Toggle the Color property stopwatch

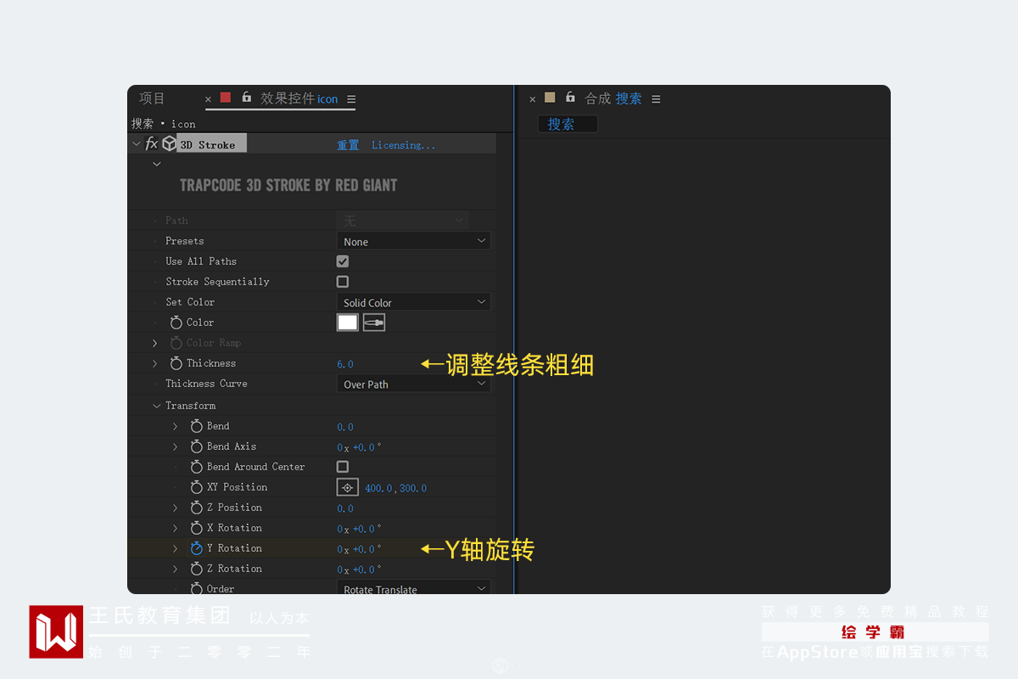point(176,323)
